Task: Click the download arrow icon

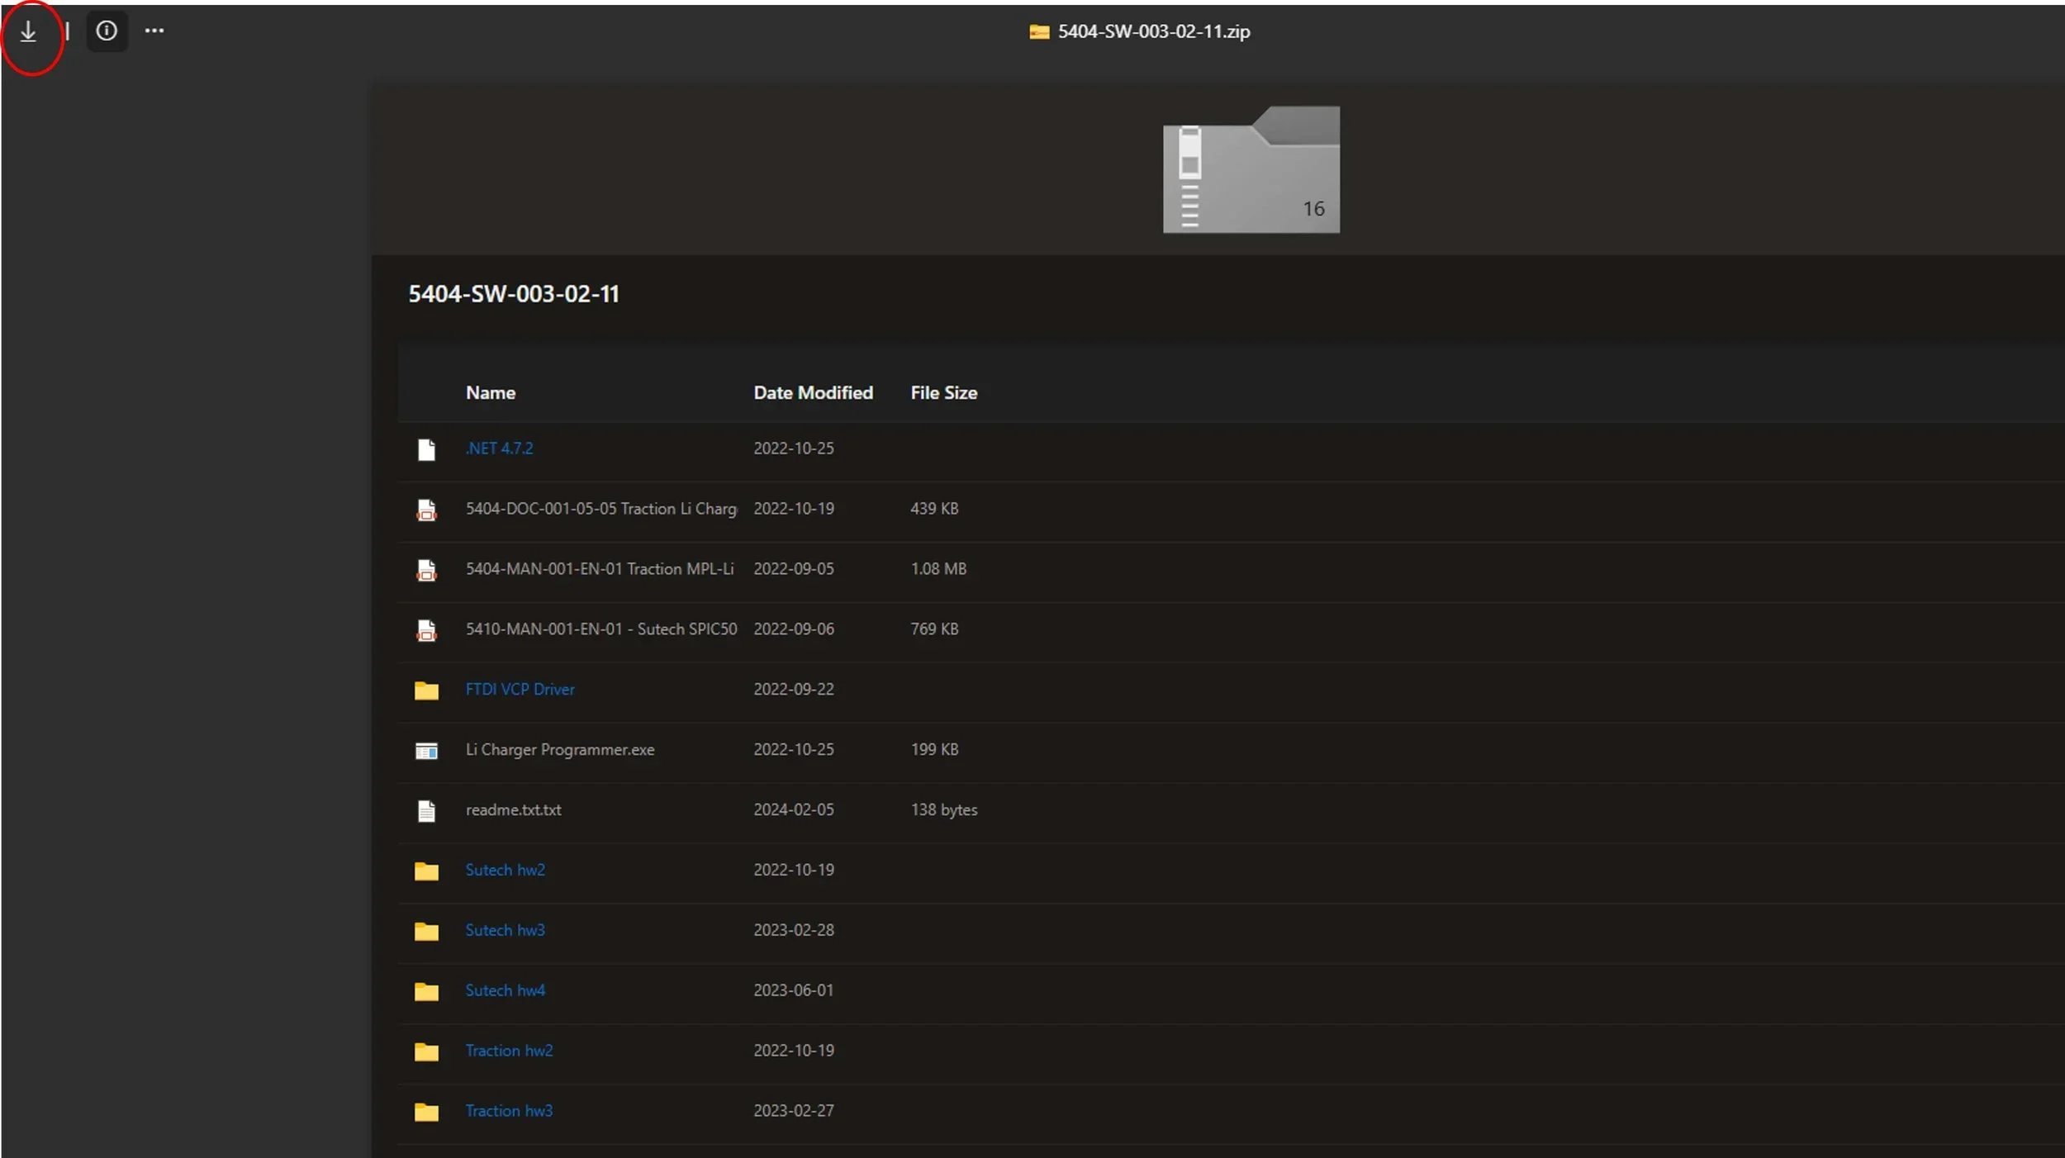Action: click(28, 32)
